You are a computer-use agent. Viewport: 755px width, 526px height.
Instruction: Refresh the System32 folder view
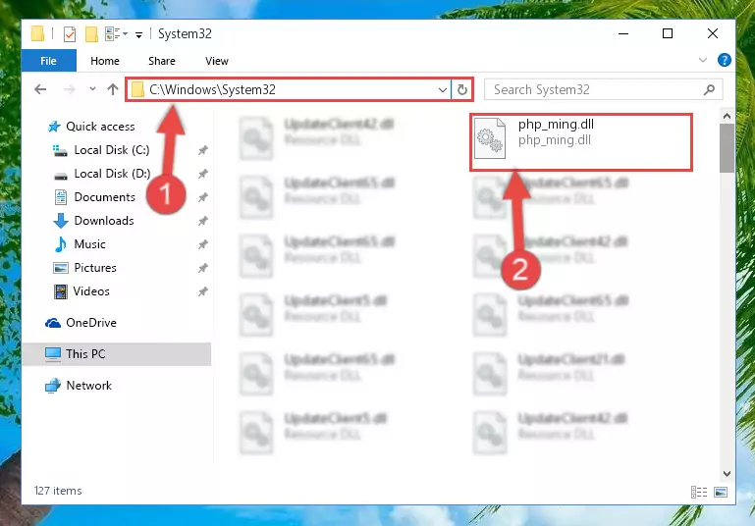(x=461, y=90)
